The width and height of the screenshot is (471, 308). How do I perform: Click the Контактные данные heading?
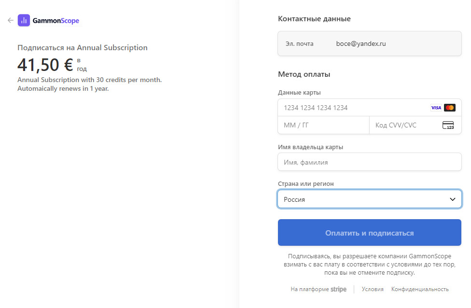coord(314,19)
